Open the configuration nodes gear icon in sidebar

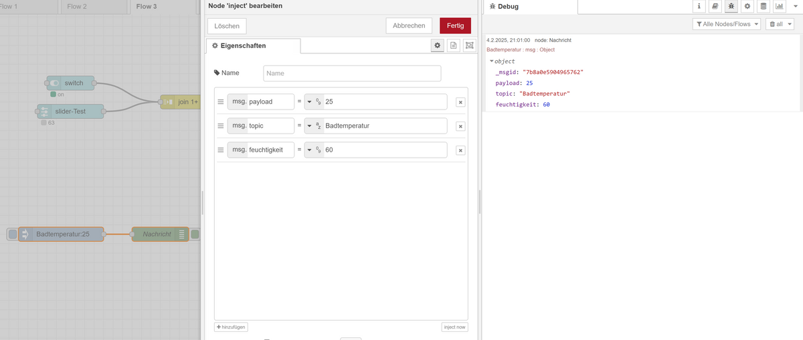point(747,6)
